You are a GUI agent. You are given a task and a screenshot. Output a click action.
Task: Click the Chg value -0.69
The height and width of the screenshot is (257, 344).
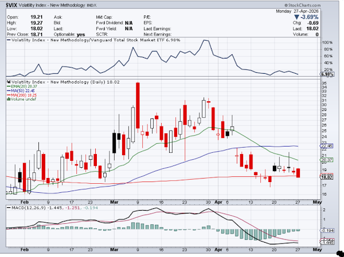point(314,23)
